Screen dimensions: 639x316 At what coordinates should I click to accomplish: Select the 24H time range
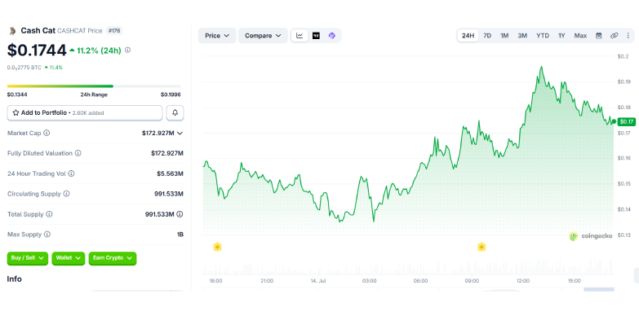click(468, 36)
